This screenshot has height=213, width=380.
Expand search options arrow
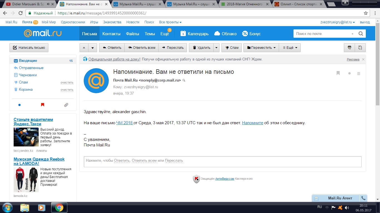(x=352, y=34)
